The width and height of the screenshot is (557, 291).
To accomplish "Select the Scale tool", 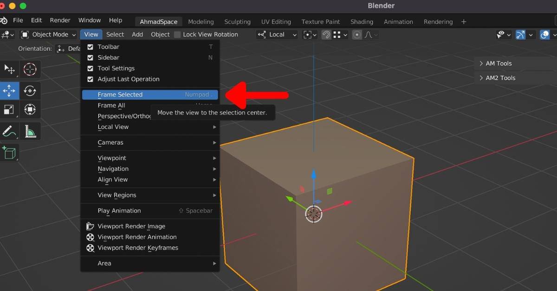I will coord(10,110).
